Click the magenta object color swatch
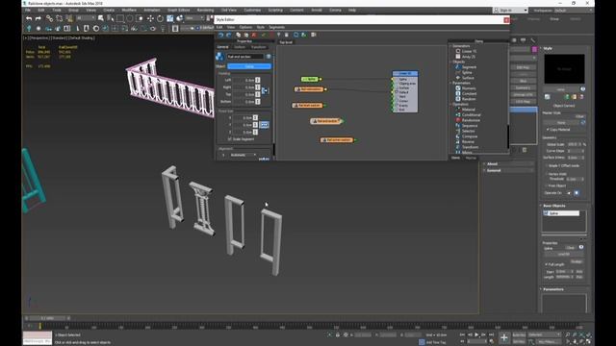 (534, 49)
